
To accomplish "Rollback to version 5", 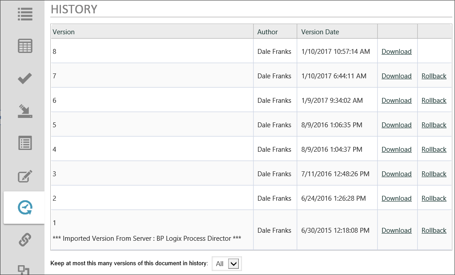I will pyautogui.click(x=434, y=125).
